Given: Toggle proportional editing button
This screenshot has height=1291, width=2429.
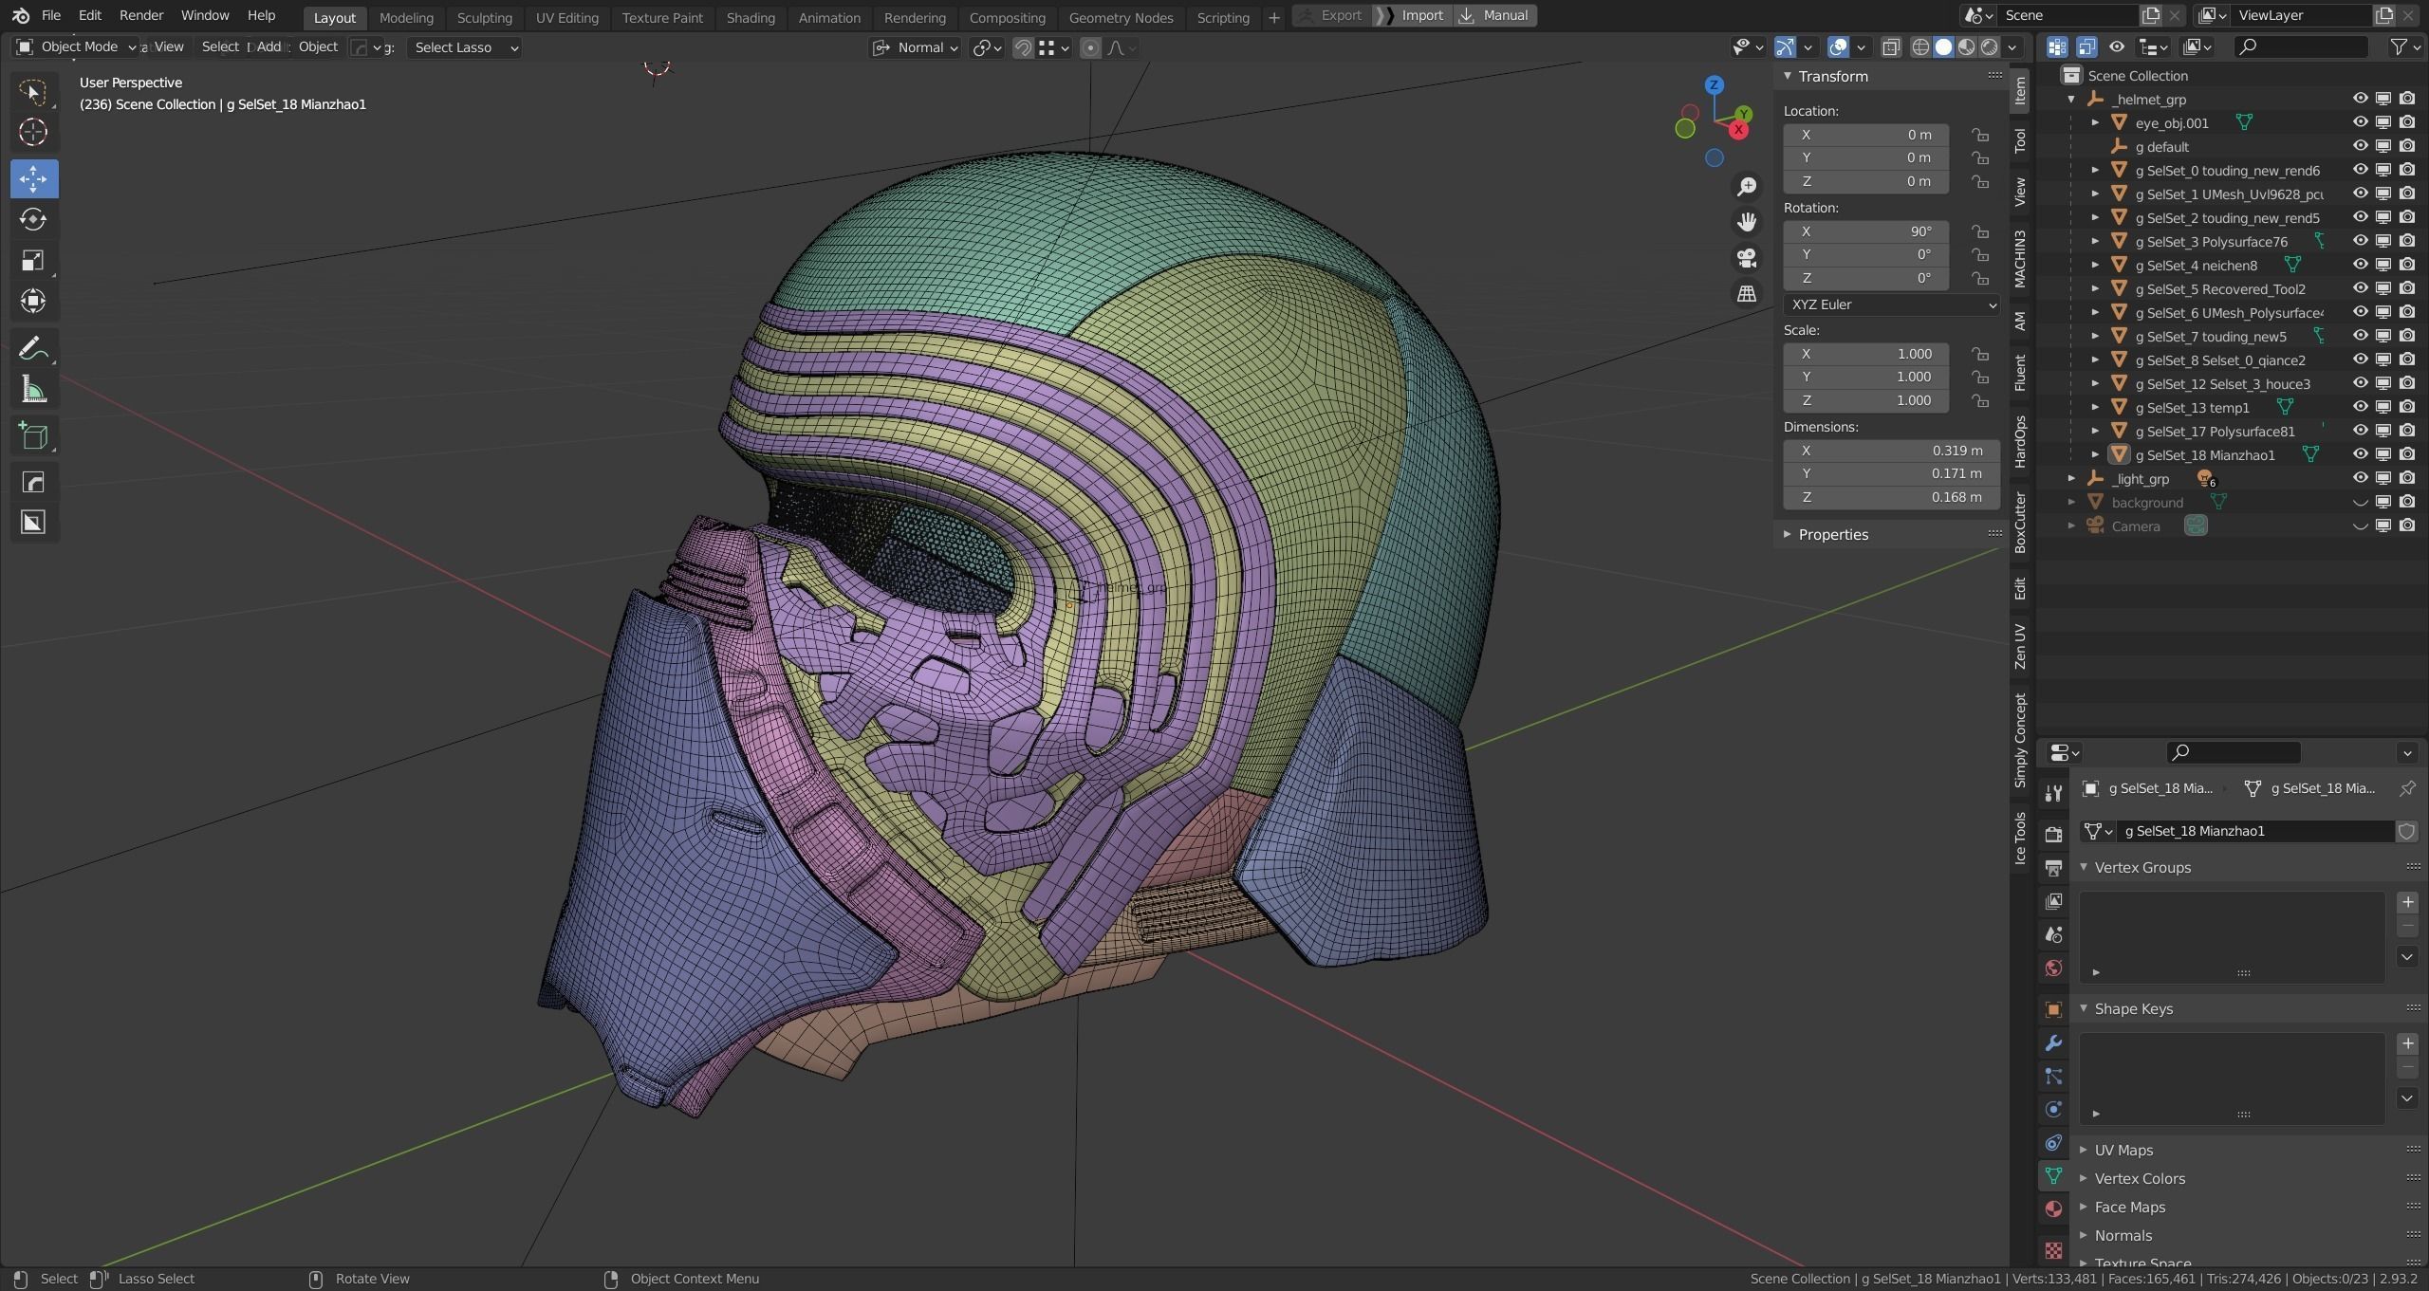Looking at the screenshot, I should coord(1090,47).
